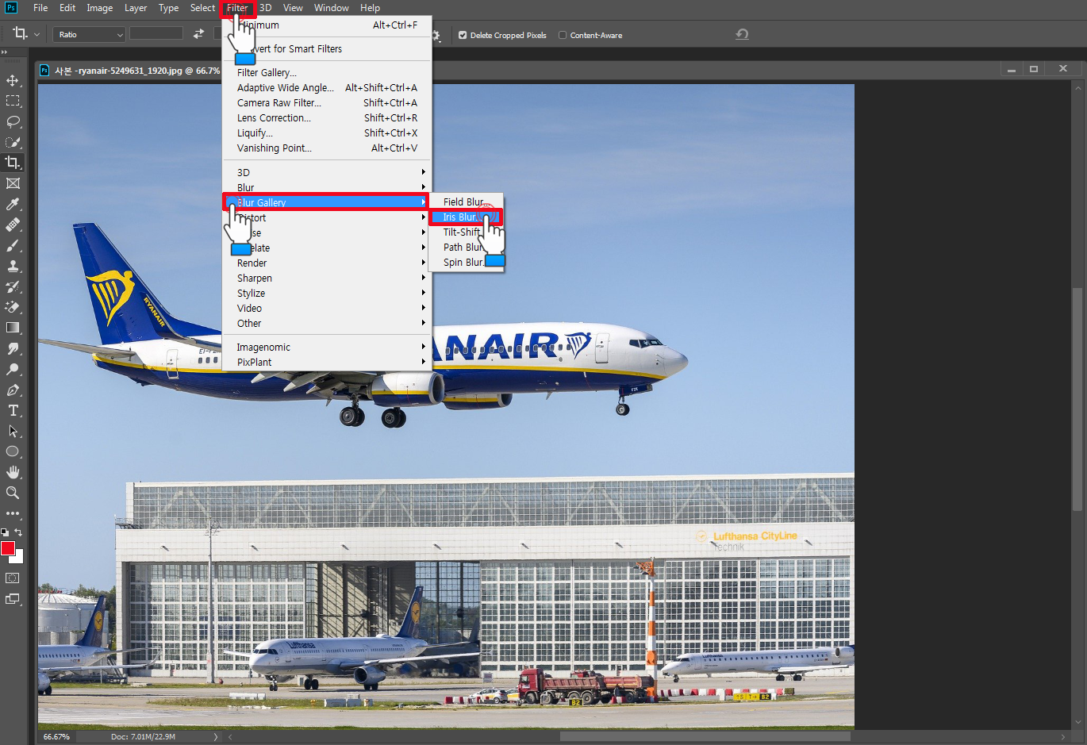Select the Zoom tool
The image size is (1087, 745).
pyautogui.click(x=13, y=493)
